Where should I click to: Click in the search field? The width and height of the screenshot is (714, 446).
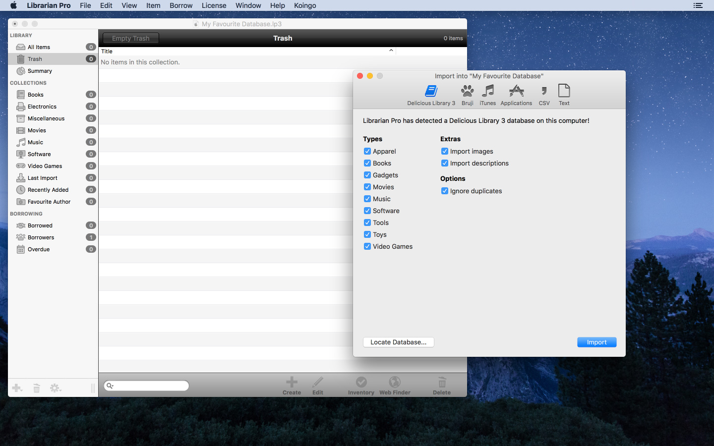146,386
